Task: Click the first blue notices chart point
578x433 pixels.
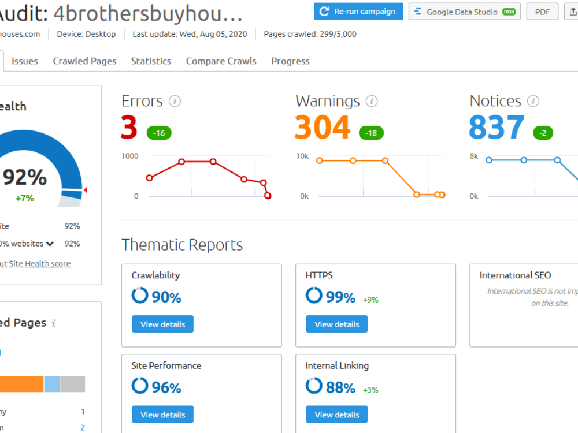Action: [489, 160]
